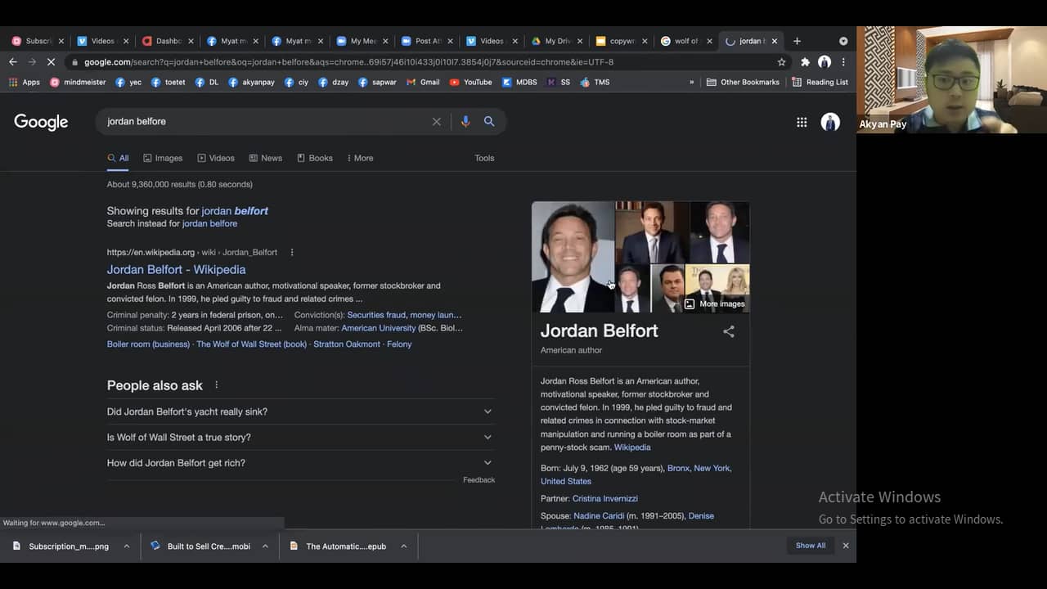This screenshot has height=589, width=1047.
Task: Open Built to Sell mobi download options
Action: pyautogui.click(x=265, y=546)
